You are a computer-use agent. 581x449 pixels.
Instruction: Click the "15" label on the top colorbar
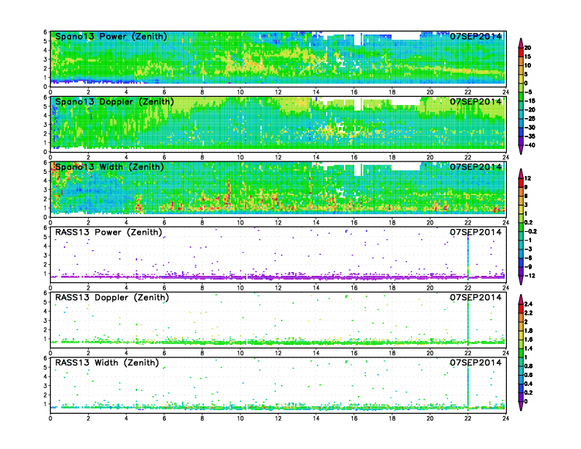(x=527, y=56)
